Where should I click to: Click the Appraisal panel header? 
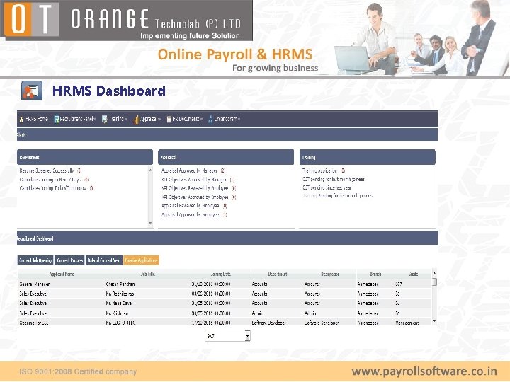(226, 157)
